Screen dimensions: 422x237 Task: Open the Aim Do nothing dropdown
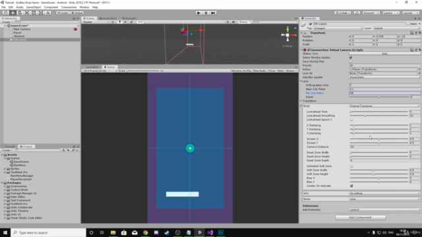tap(384, 194)
